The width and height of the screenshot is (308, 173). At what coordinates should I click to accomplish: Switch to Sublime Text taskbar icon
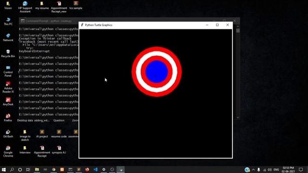pyautogui.click(x=79, y=170)
